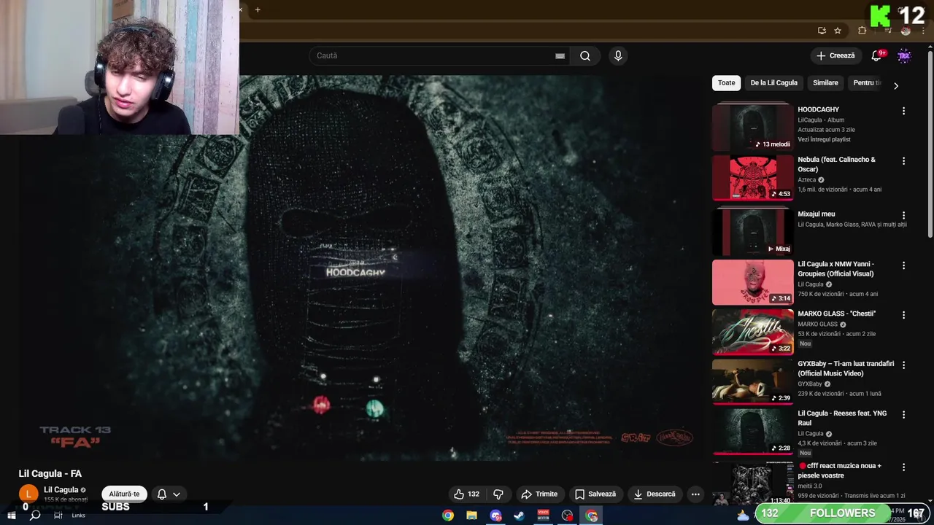Open the GYXBaby Ti-am luat trandafiri thumbnail
This screenshot has height=525, width=934.
coord(752,381)
